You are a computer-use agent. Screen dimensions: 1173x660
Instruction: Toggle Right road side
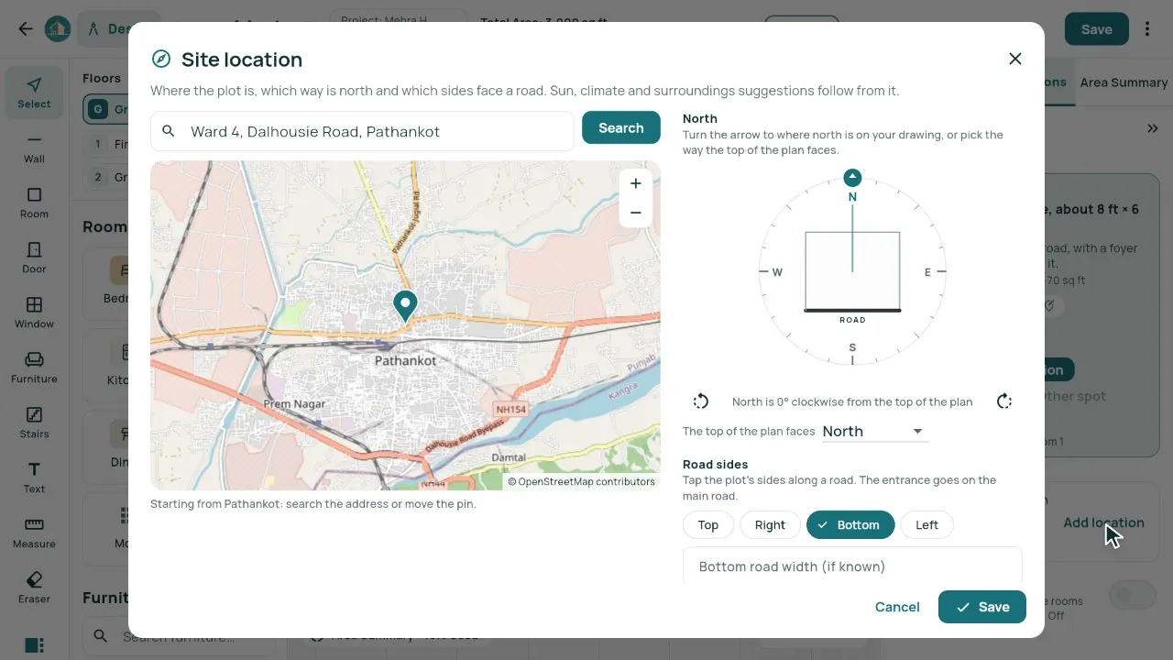click(x=770, y=525)
